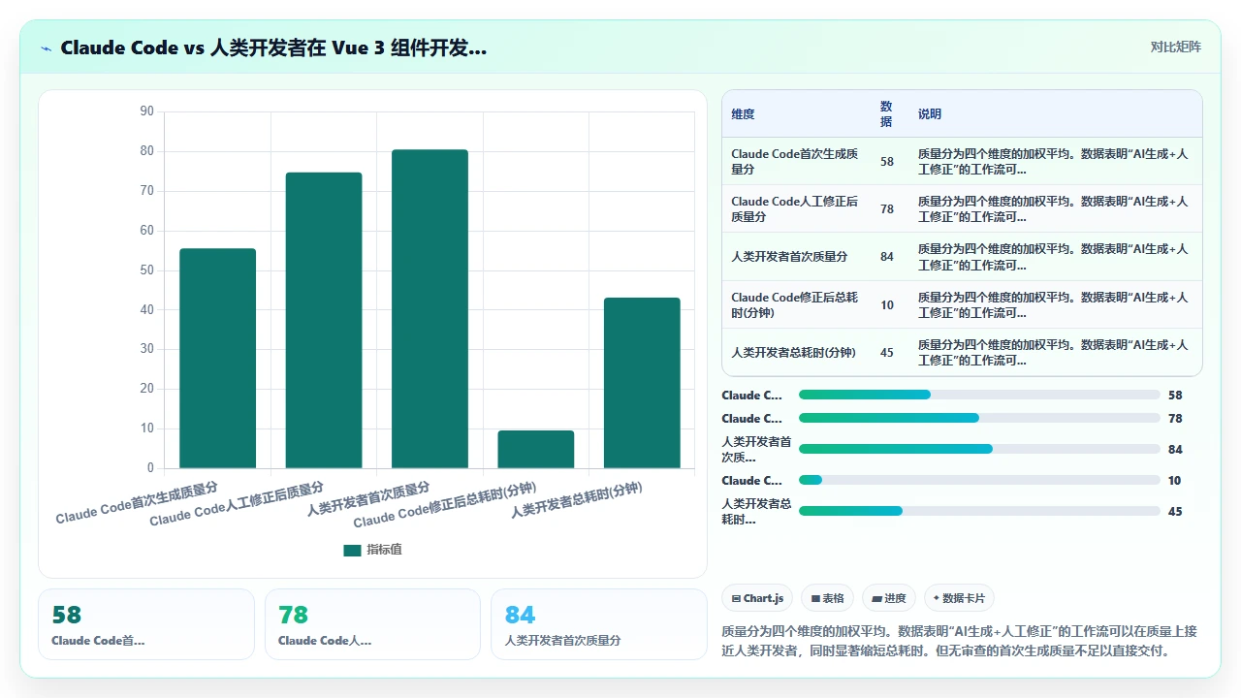Click the progress bar valued 10
Viewport: 1241px width, 698px height.
[979, 480]
